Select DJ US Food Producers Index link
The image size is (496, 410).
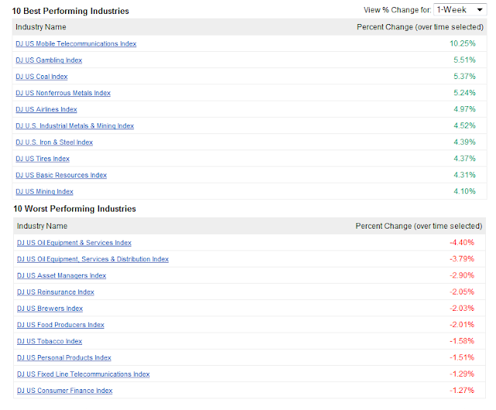60,325
